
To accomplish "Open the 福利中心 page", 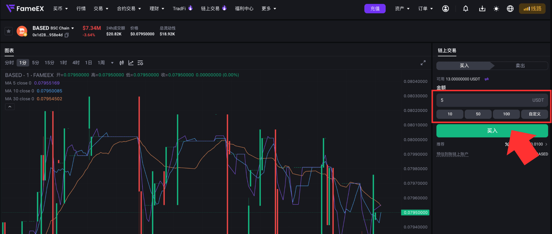I will coord(244,9).
